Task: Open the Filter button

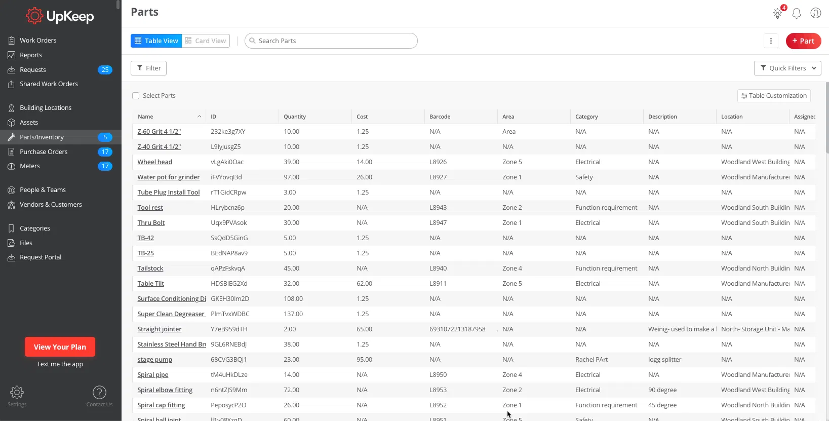Action: (148, 68)
